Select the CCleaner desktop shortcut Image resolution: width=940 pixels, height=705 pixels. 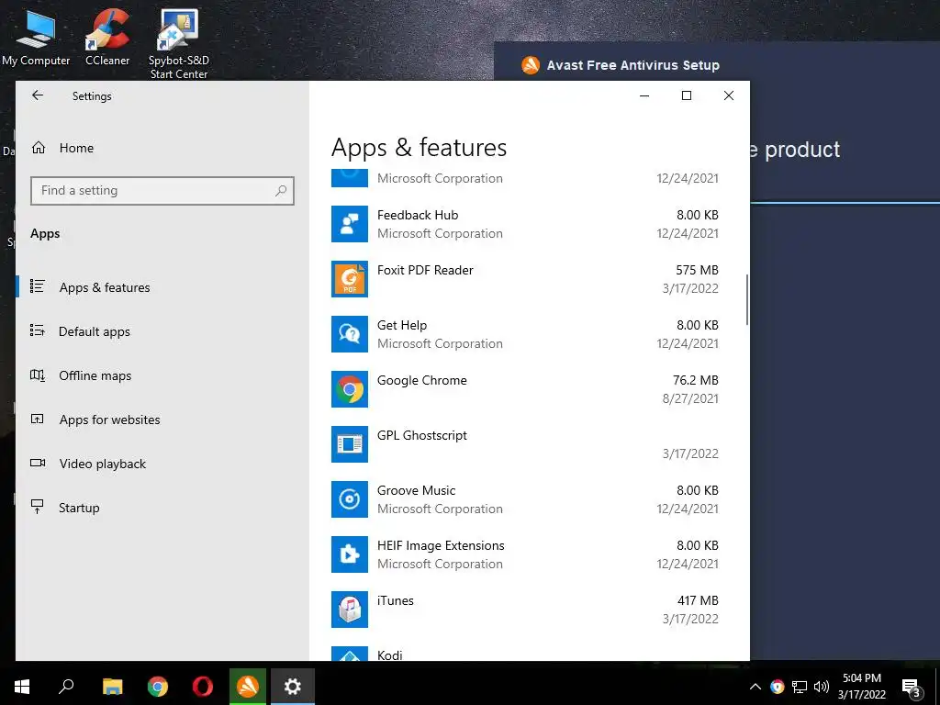107,37
